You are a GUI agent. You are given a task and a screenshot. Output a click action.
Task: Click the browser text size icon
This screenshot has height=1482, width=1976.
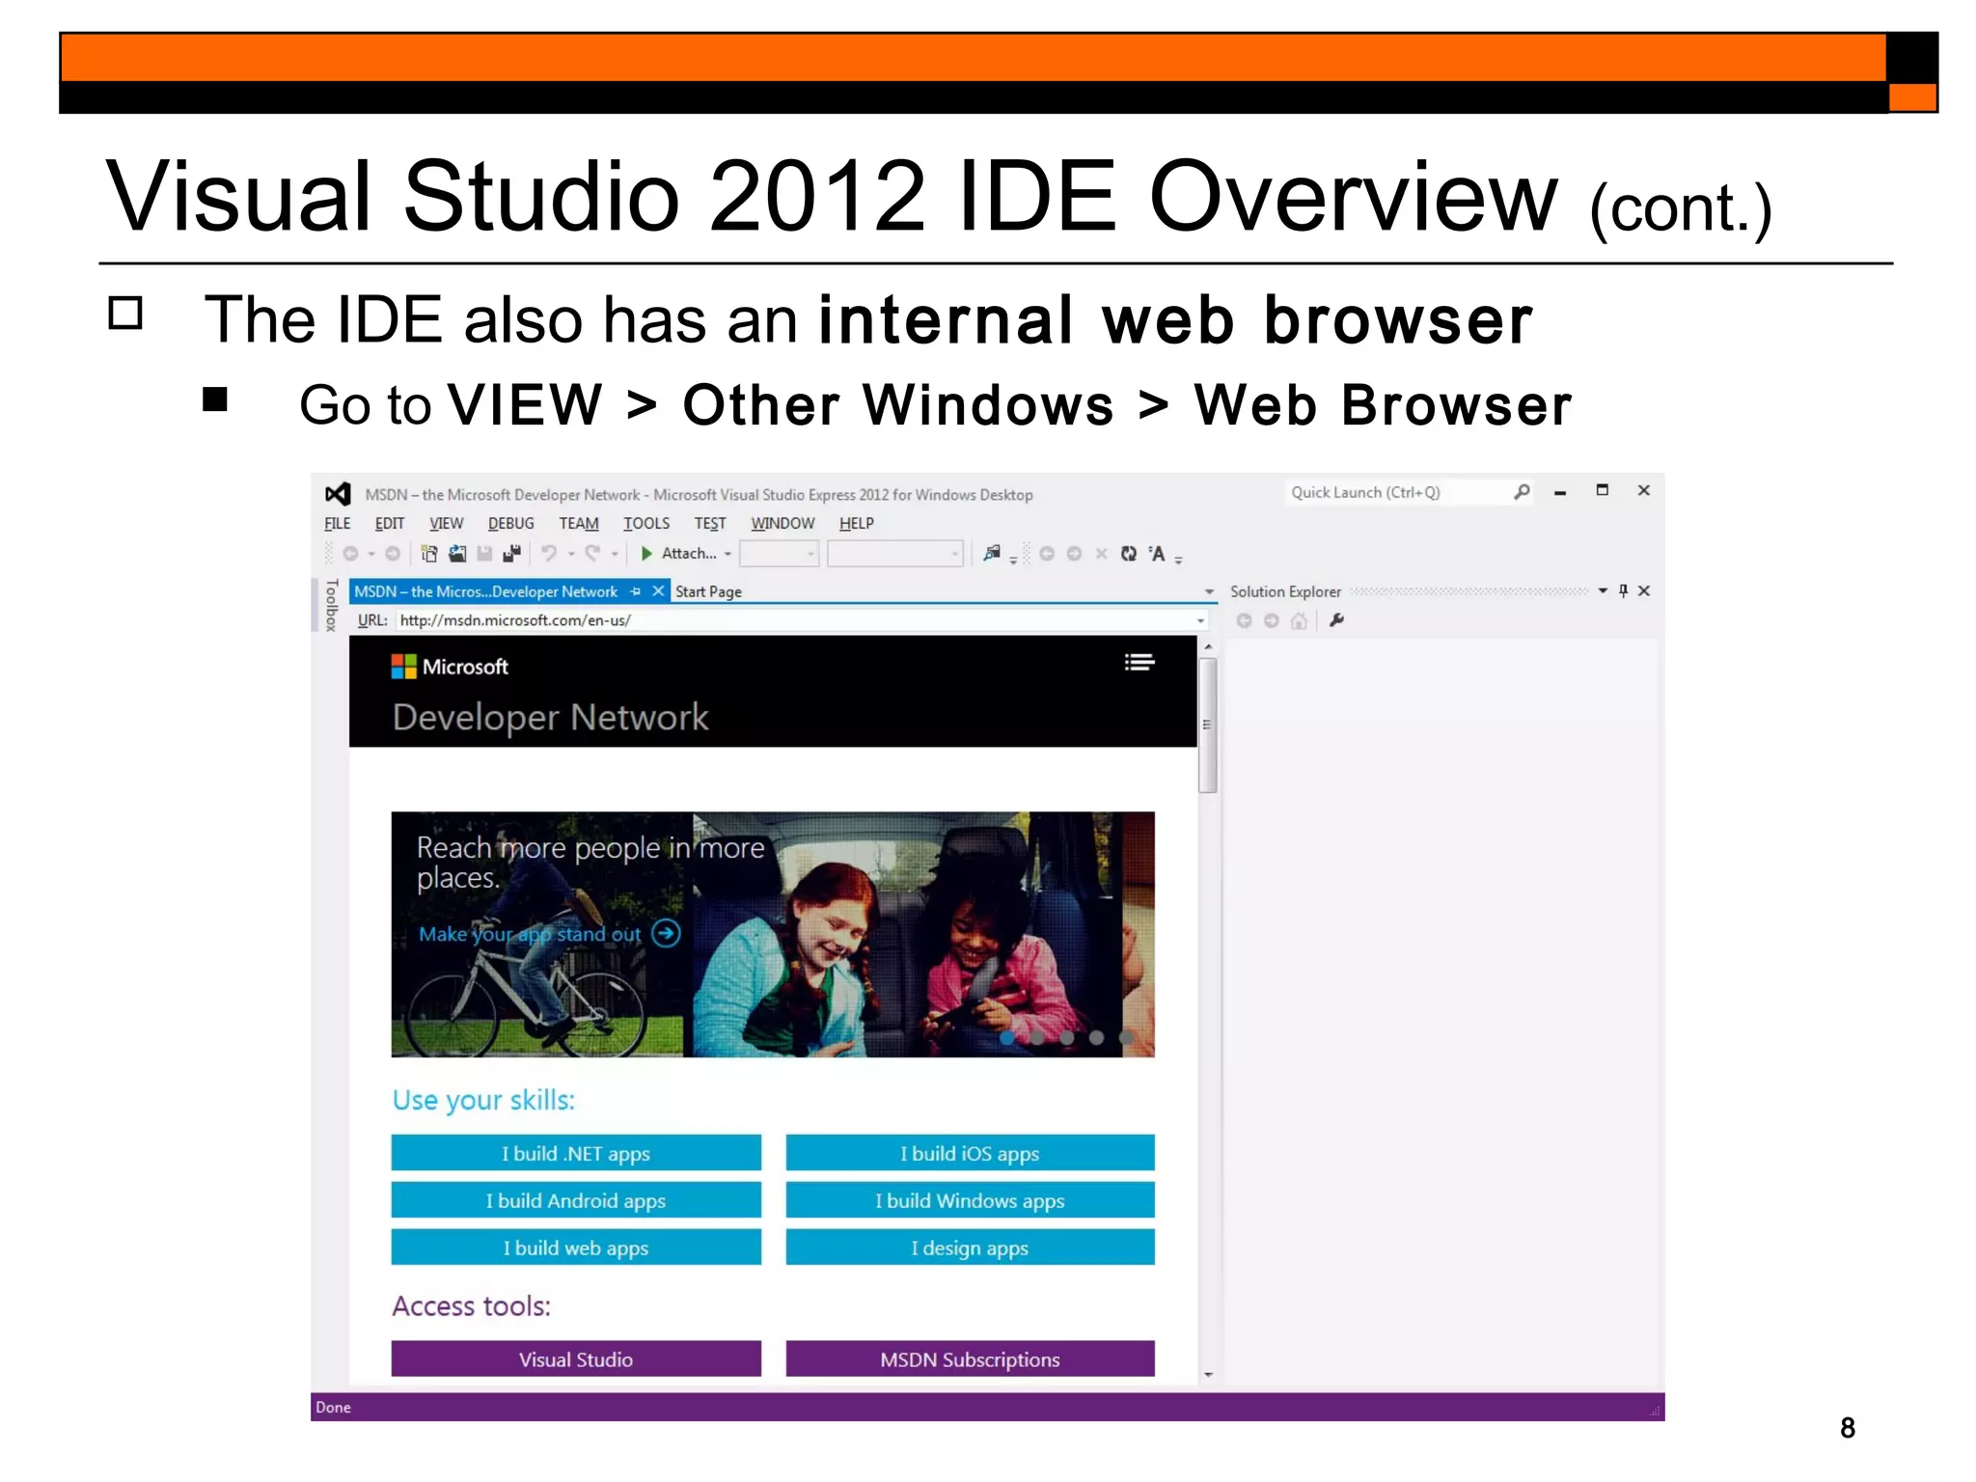(1157, 554)
